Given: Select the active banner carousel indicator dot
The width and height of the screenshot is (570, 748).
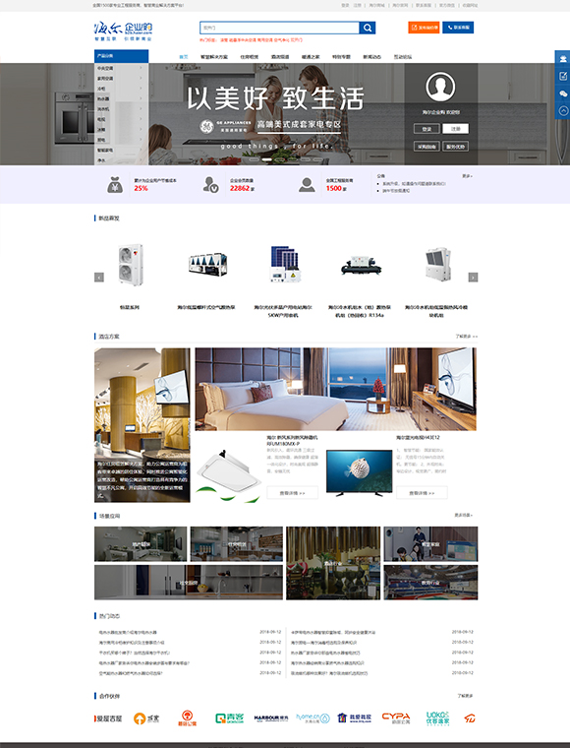Looking at the screenshot, I should coord(267,159).
